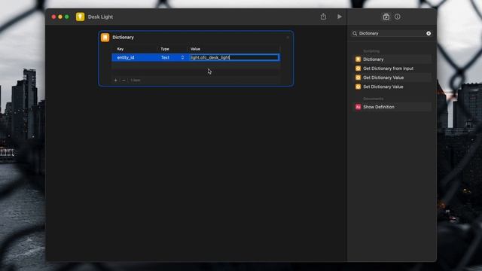Remove the Dictionary action with its X

click(x=288, y=38)
